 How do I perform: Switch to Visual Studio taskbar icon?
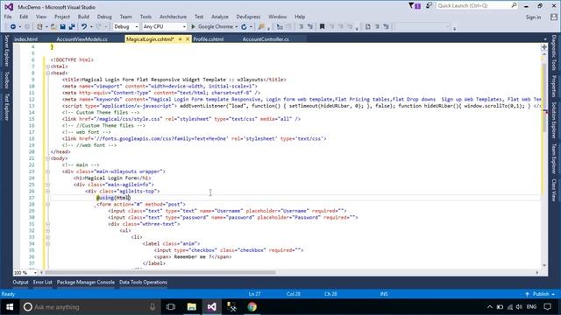tap(211, 307)
